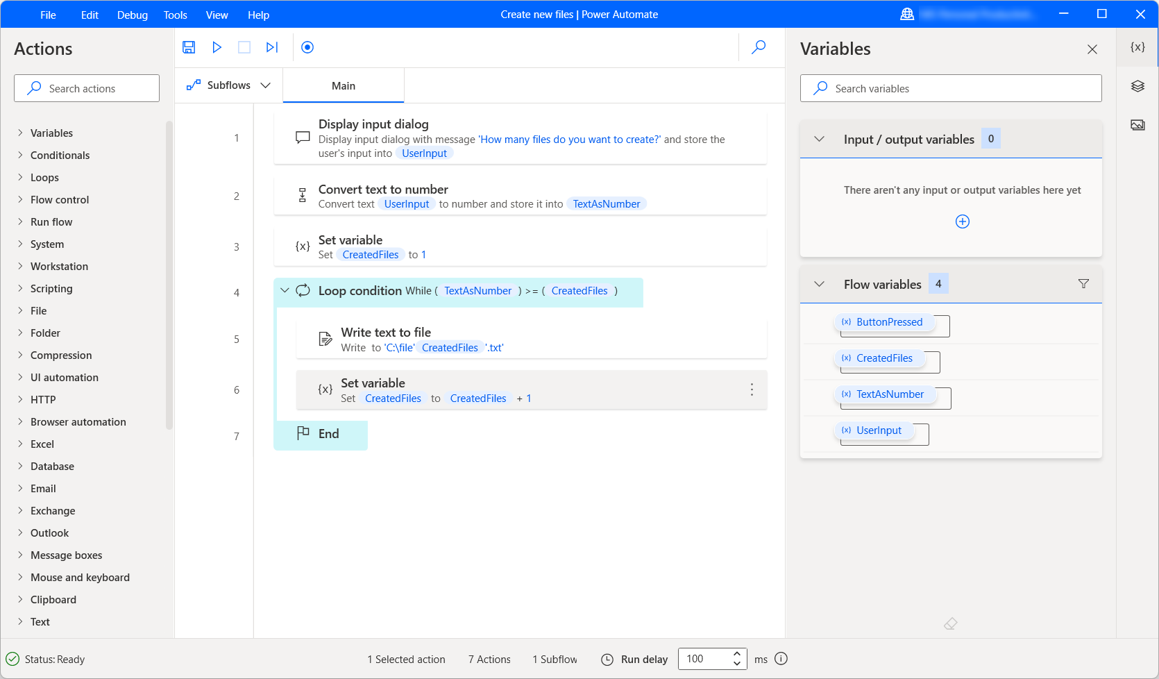
Task: Toggle run delay info tooltip icon
Action: pyautogui.click(x=781, y=659)
